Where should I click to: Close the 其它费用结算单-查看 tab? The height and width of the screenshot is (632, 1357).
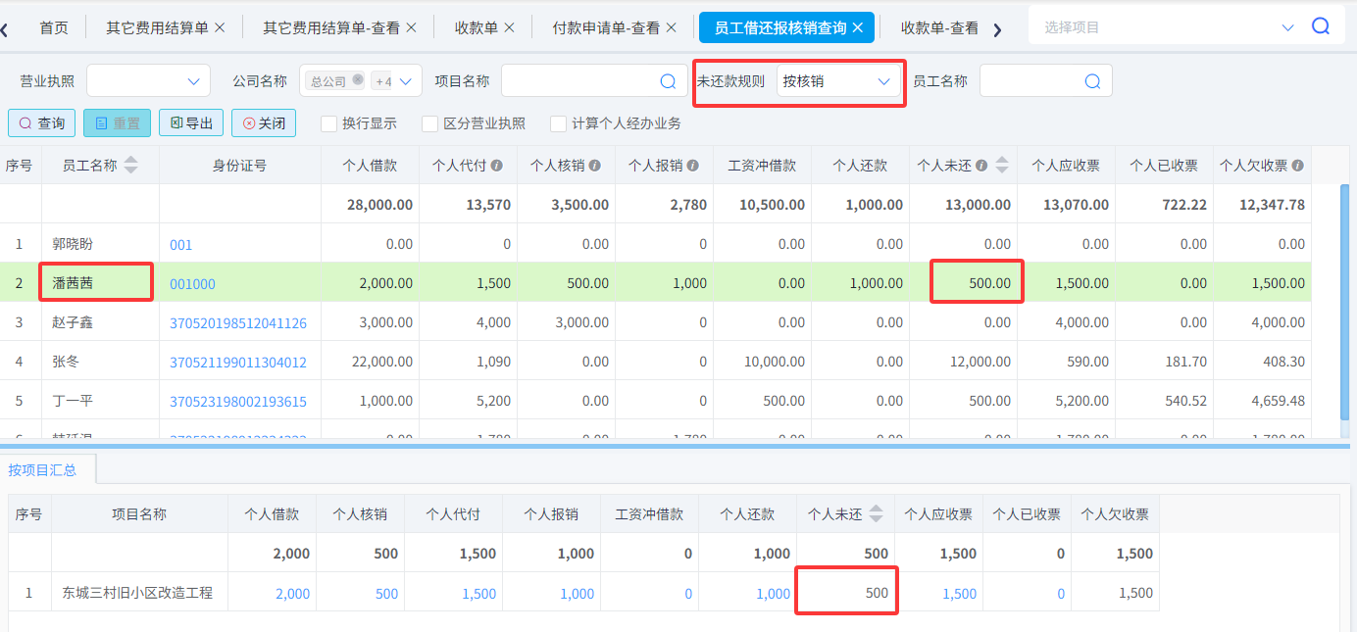click(411, 28)
